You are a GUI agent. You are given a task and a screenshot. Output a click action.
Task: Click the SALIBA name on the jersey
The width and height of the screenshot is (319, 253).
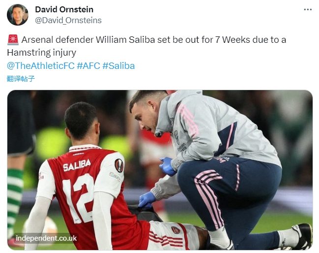click(77, 165)
